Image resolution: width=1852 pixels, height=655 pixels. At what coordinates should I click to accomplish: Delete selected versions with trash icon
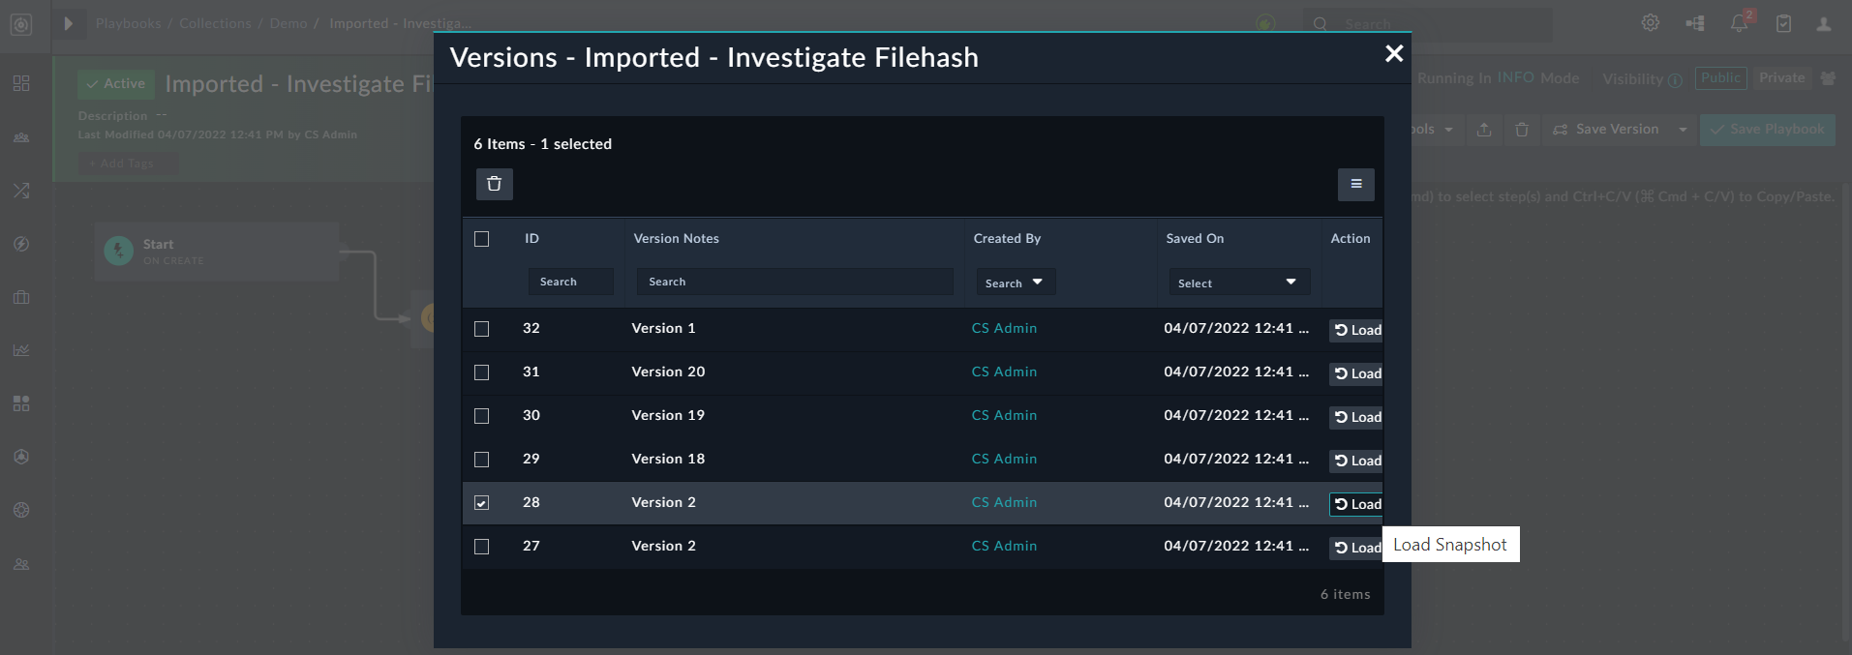pos(494,184)
